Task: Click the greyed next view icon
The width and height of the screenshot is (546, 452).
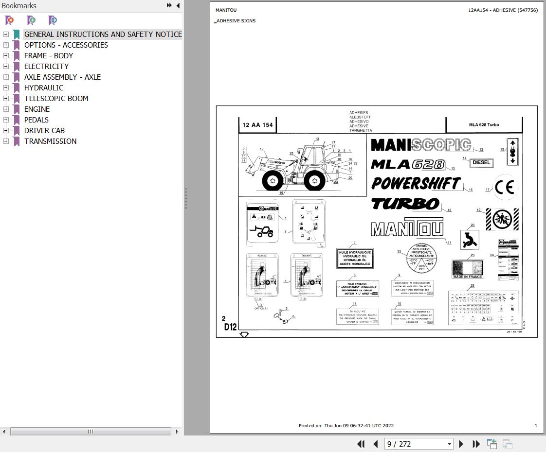Action: tap(508, 444)
